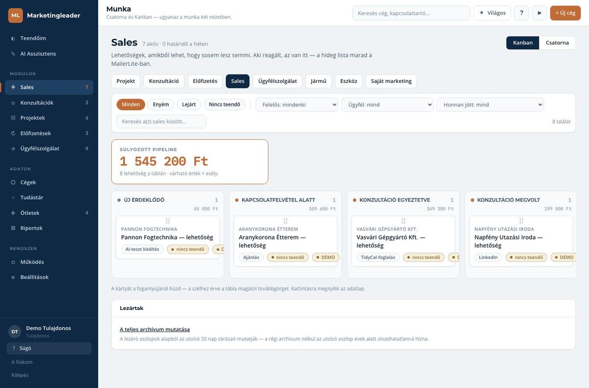Image resolution: width=589 pixels, height=388 pixels.
Task: Open the Jármű tab
Action: pos(319,81)
